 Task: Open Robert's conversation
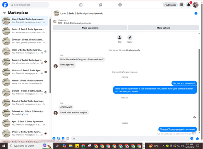[x=24, y=62]
